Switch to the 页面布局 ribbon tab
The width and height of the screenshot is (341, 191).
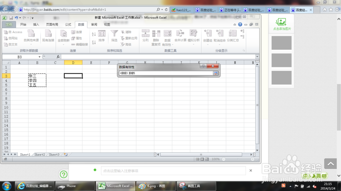(x=52, y=24)
